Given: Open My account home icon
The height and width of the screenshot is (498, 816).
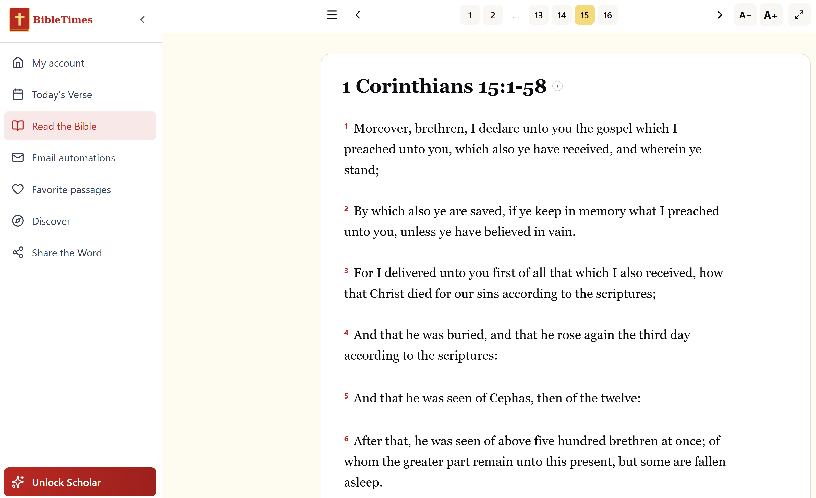Looking at the screenshot, I should tap(18, 63).
